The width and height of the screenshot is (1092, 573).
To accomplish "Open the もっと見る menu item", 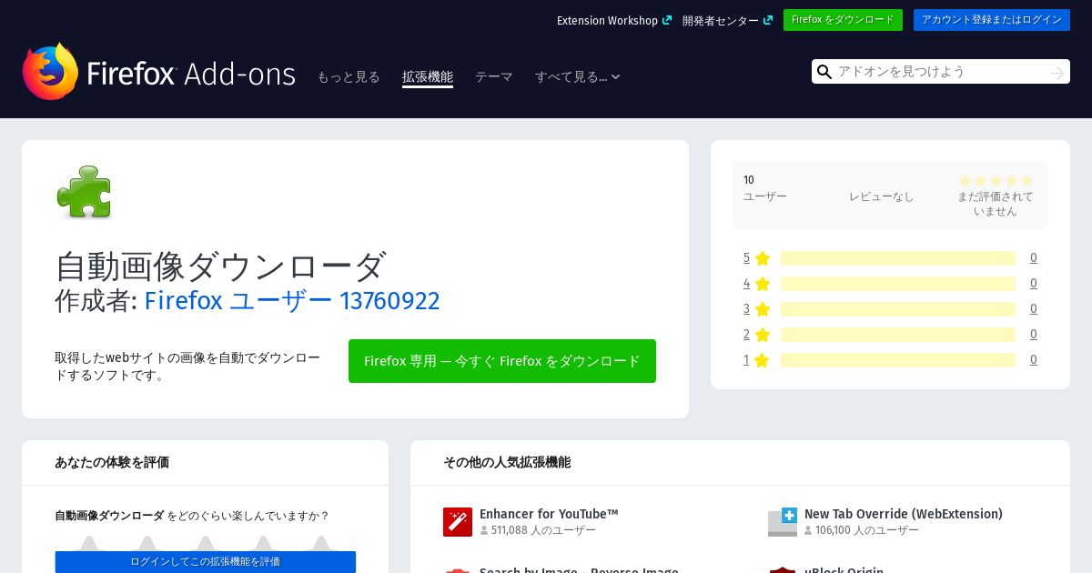I will click(349, 77).
